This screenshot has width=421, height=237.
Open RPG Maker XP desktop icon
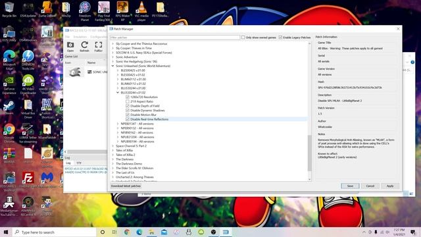coord(122,11)
